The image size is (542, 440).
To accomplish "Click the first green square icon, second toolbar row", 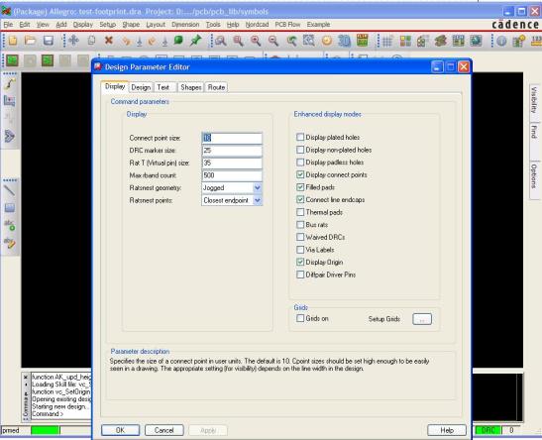I will click(13, 60).
